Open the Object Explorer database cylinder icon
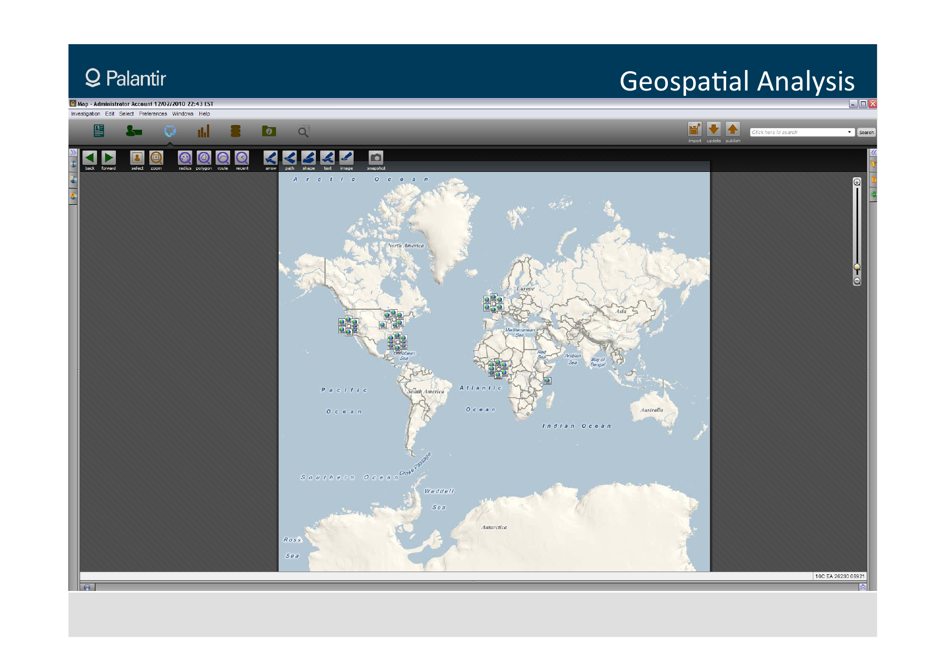Screen dimensions: 946x668 point(236,131)
